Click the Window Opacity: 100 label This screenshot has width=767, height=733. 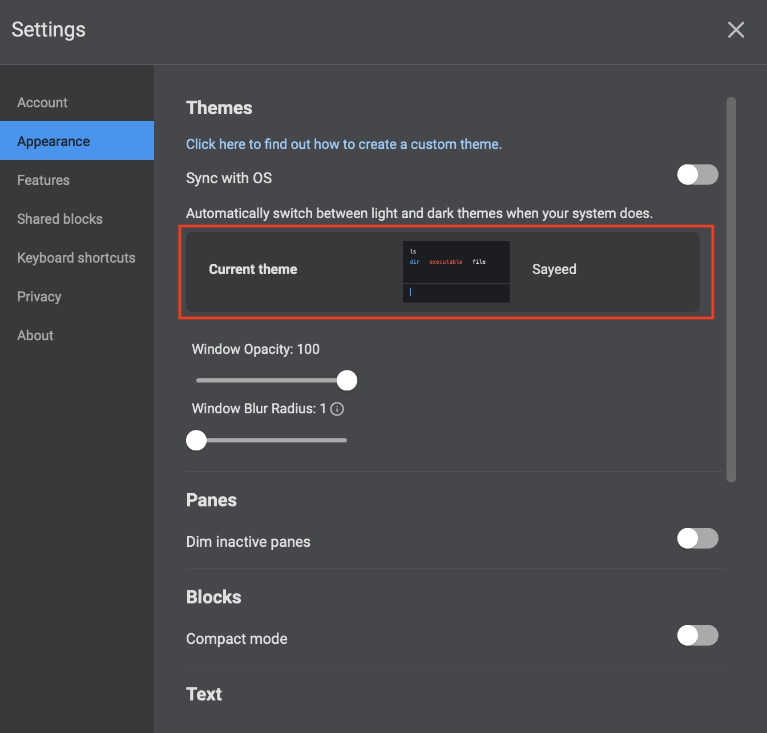pyautogui.click(x=256, y=349)
